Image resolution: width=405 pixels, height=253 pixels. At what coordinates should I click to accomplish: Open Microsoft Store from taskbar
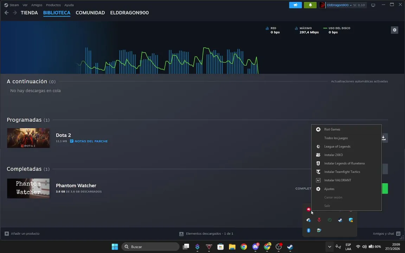[x=220, y=247]
